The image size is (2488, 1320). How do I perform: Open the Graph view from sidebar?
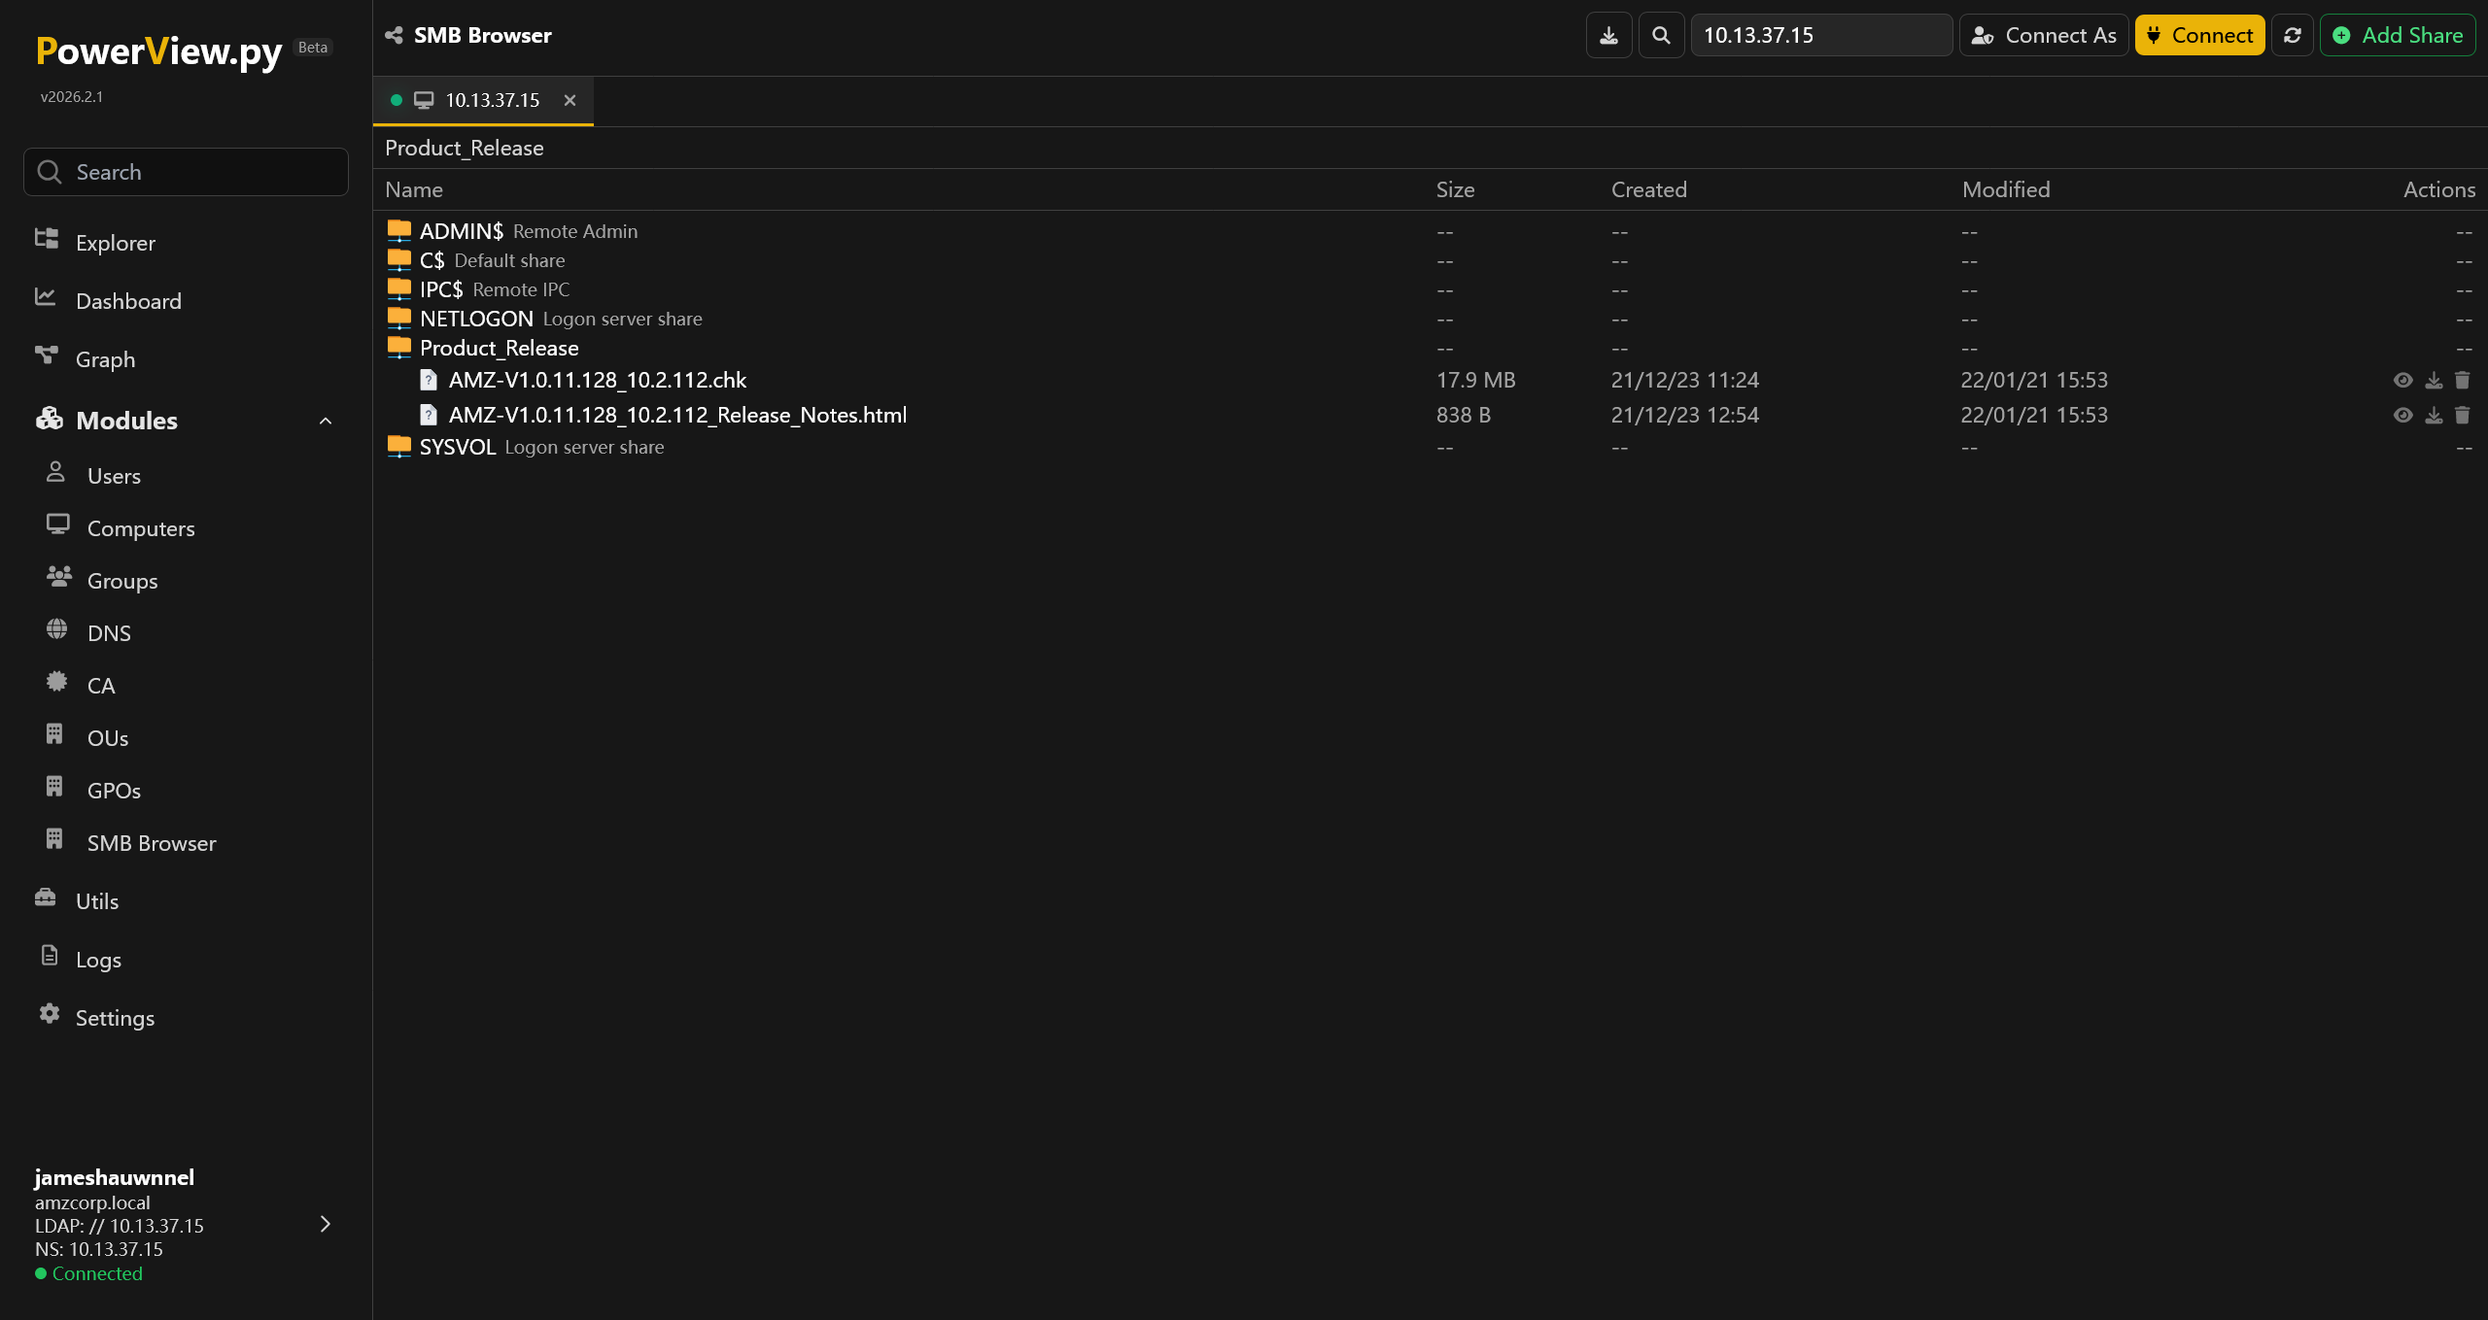pos(105,359)
